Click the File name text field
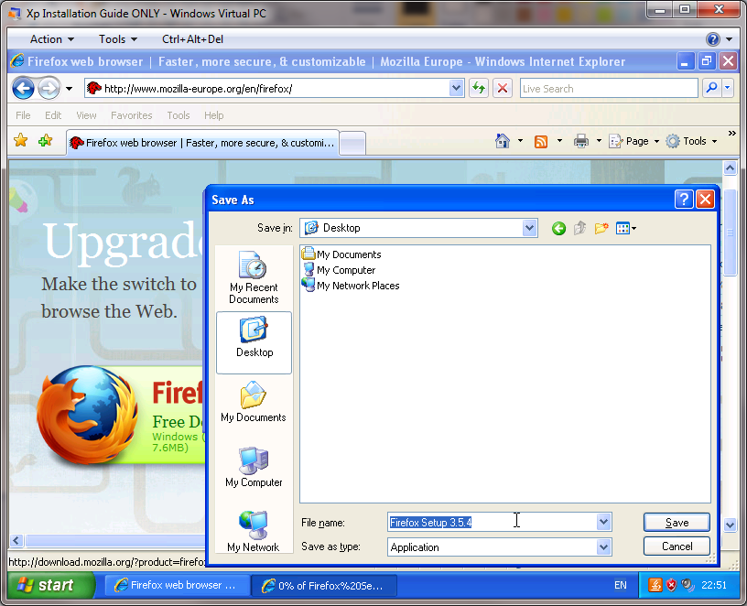Screen dimensions: 747x606 pyautogui.click(x=492, y=522)
